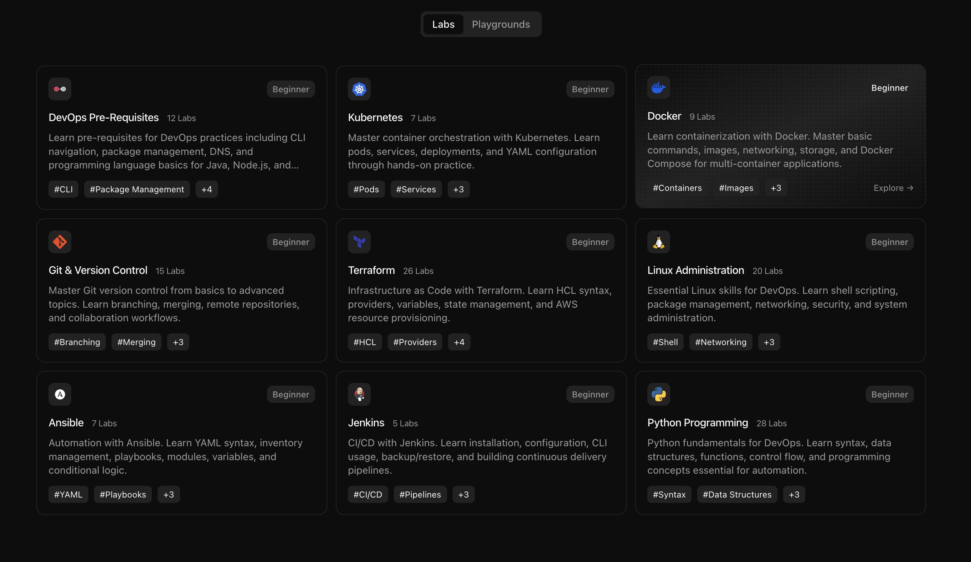
Task: Expand +3 tags on Jenkins card
Action: tap(463, 495)
